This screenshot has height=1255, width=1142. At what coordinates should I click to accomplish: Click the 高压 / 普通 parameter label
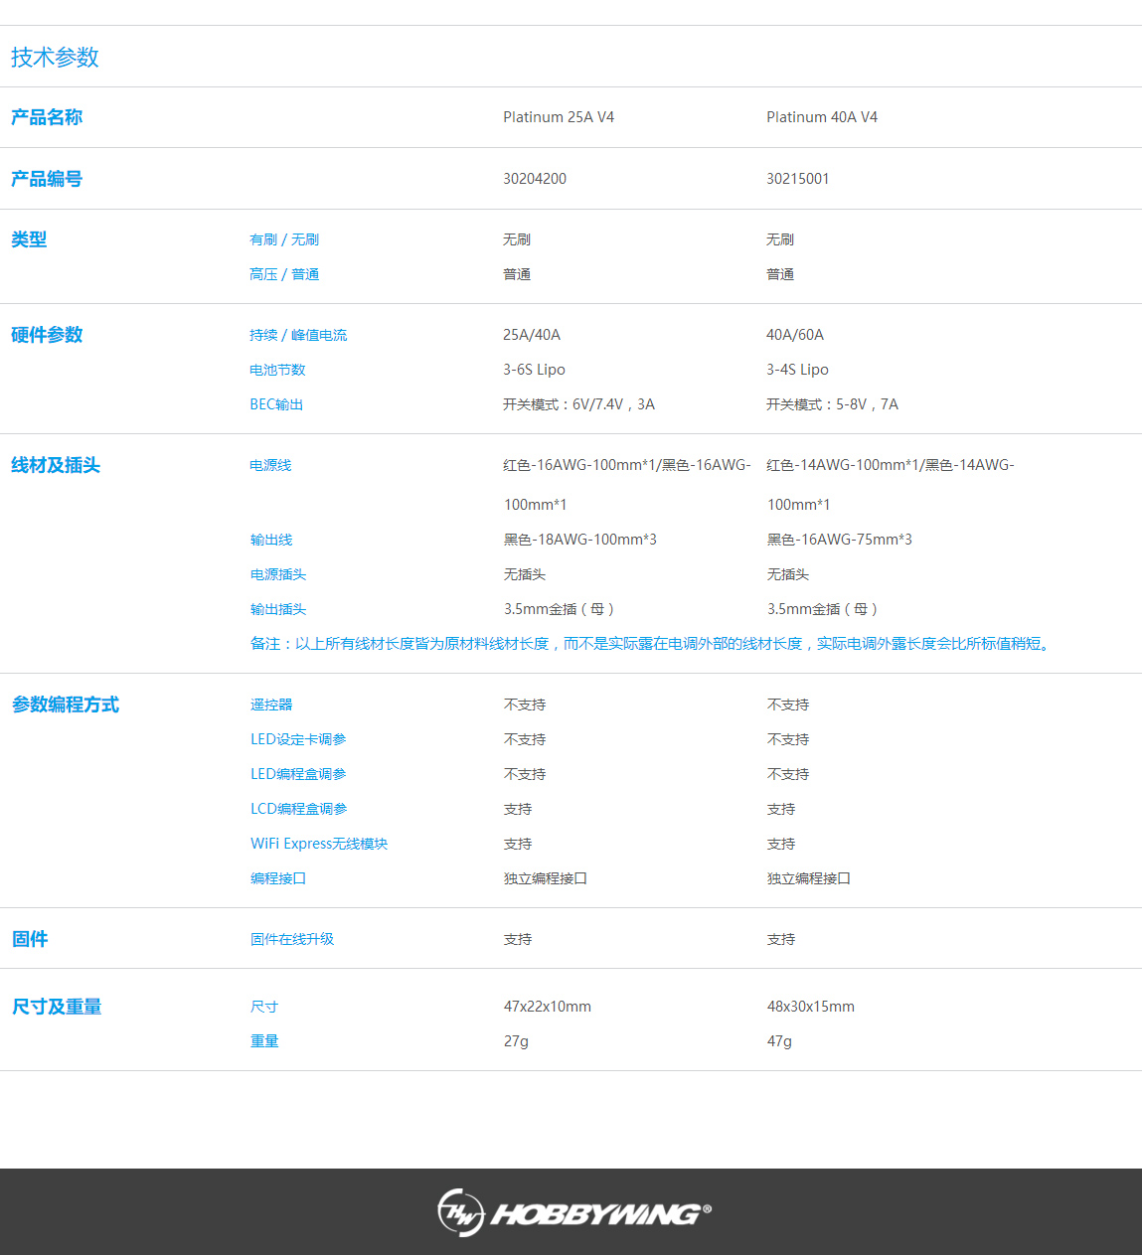[284, 274]
